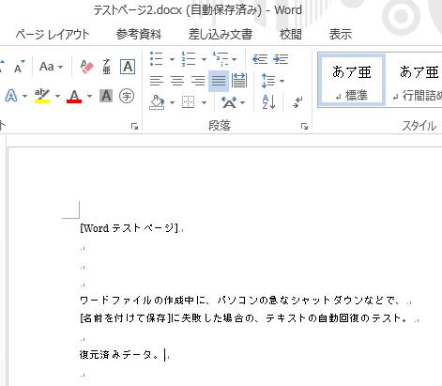442x386 pixels.
Task: Increase paragraph indent
Action: (281, 59)
